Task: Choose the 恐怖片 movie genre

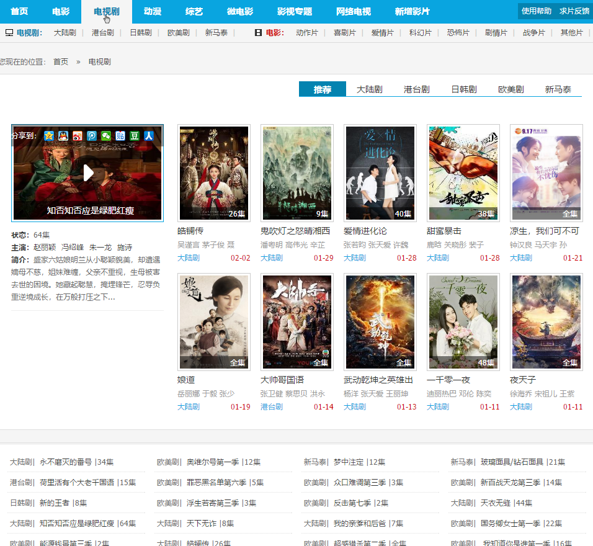Action: coord(458,33)
